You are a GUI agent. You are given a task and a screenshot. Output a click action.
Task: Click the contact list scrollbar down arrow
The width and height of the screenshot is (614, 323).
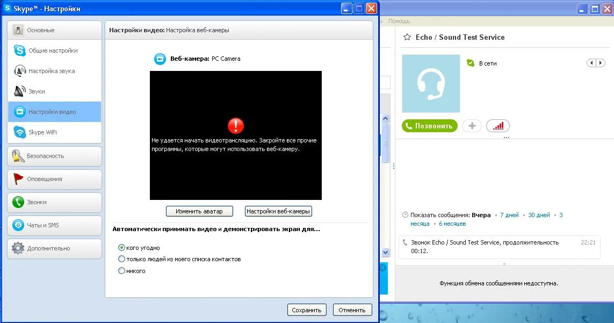(x=385, y=253)
